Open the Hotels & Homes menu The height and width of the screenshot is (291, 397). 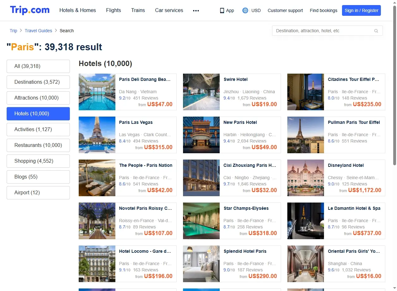[78, 10]
